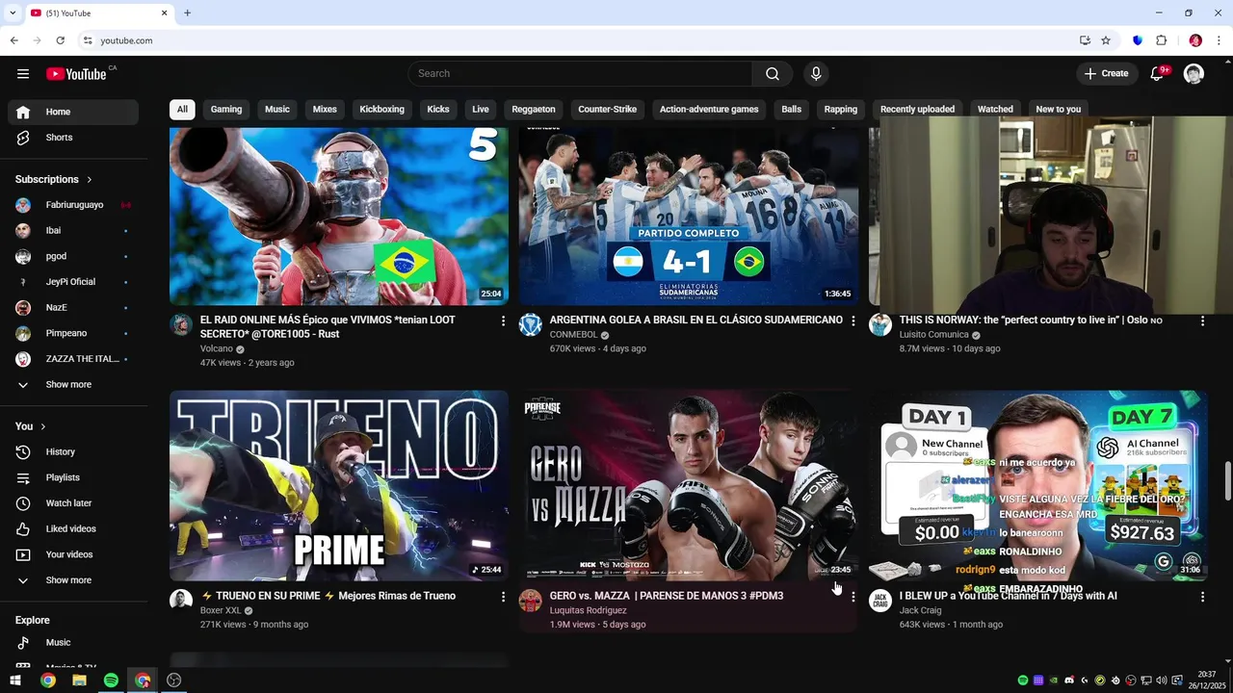Open History in the sidebar
This screenshot has height=693, width=1233.
73,452
